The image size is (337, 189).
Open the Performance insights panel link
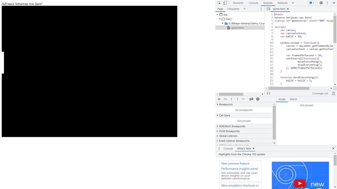pyautogui.click(x=240, y=169)
